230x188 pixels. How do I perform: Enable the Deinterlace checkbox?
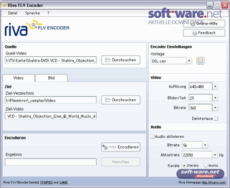point(216,118)
